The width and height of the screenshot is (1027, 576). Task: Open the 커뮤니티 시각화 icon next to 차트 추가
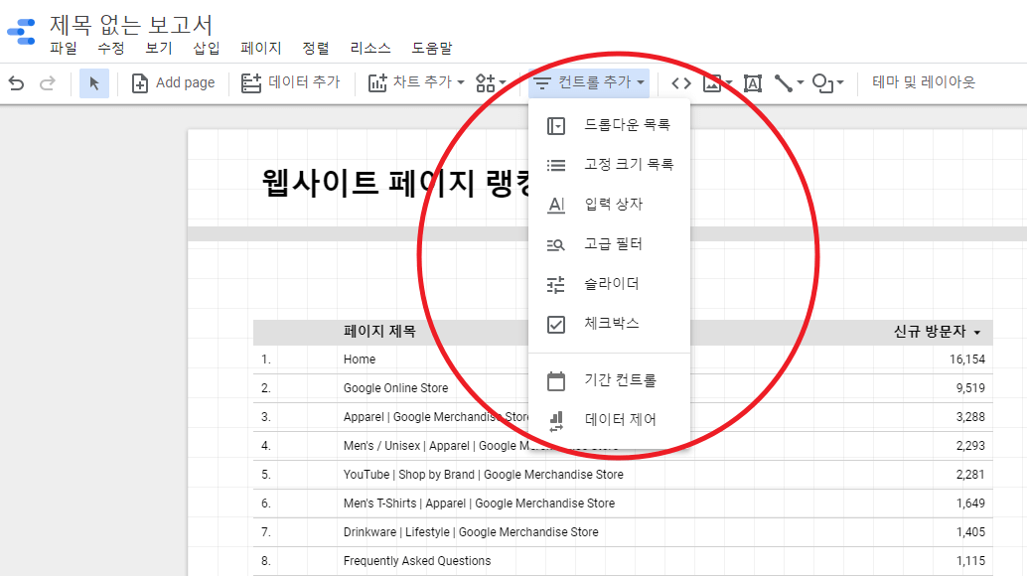point(487,83)
